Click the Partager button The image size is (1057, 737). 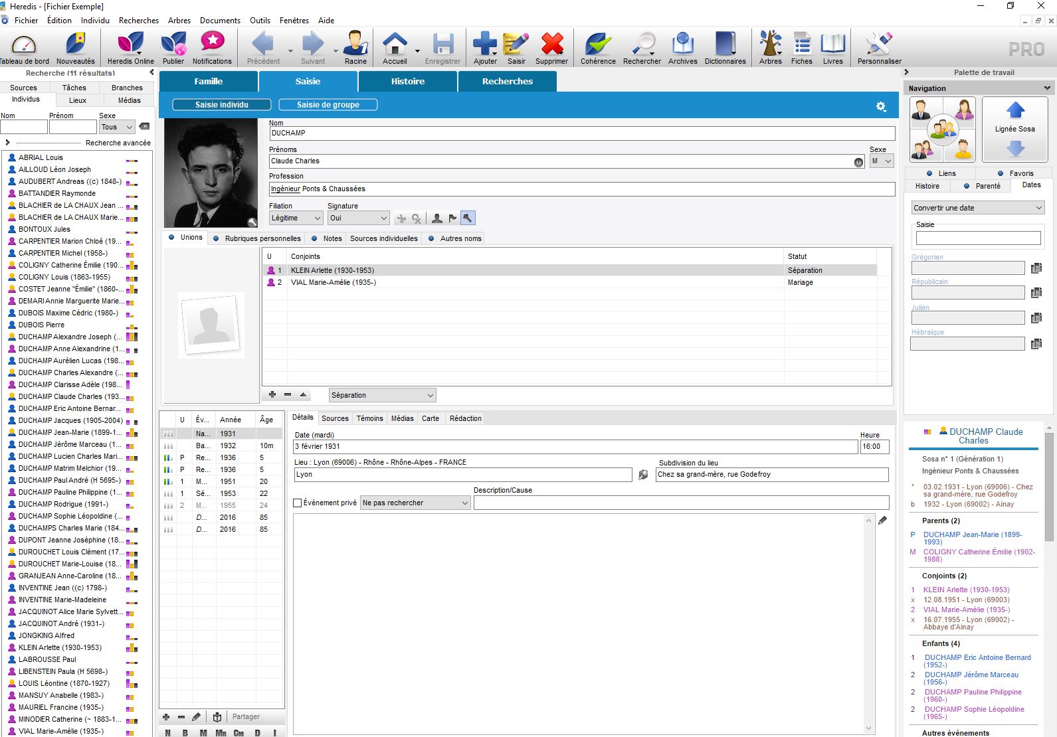(x=246, y=716)
